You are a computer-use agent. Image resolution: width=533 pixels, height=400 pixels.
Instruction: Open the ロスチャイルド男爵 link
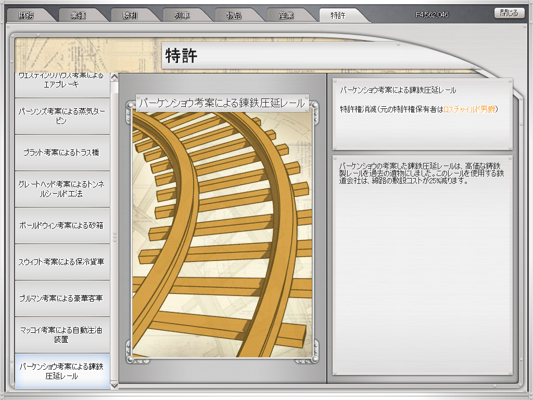(469, 109)
